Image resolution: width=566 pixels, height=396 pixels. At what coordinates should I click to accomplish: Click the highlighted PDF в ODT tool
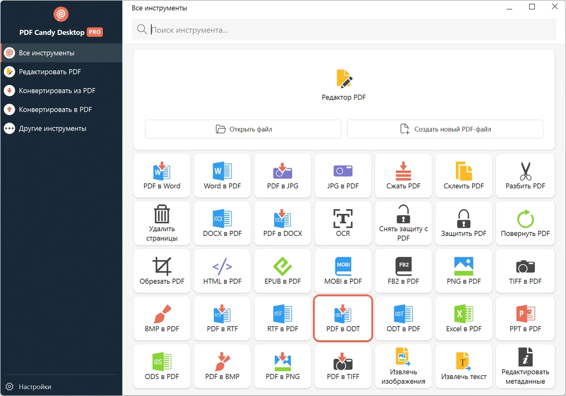tap(343, 318)
